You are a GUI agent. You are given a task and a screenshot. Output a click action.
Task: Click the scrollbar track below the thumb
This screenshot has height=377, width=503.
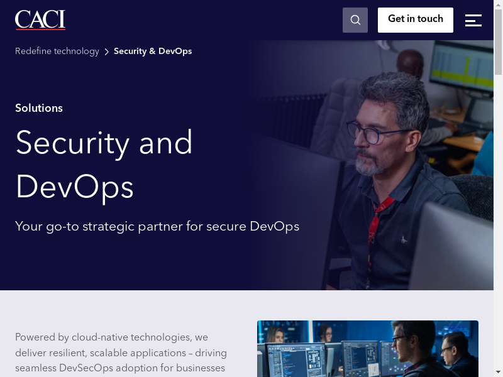pos(498,220)
